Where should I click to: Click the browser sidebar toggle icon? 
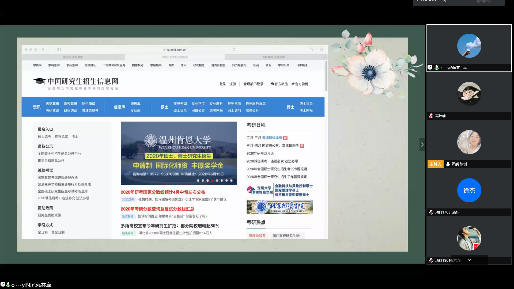[59, 50]
